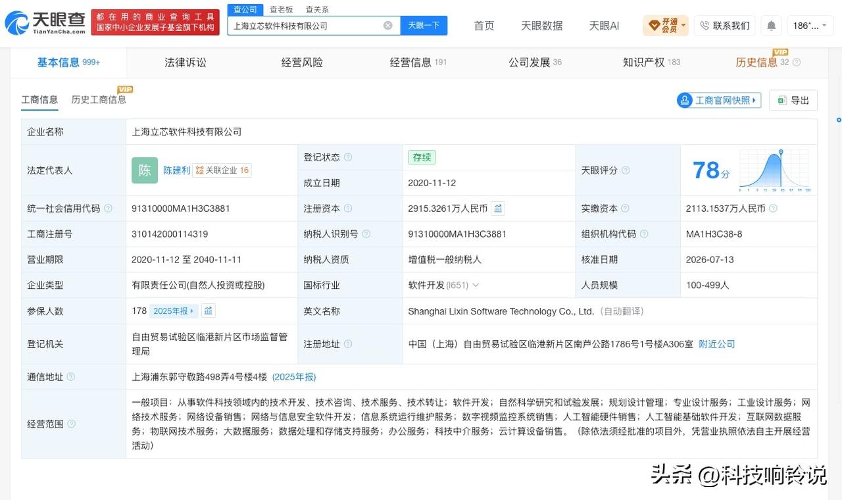This screenshot has width=842, height=500.
Task: Click the chart icon beside registered capital
Action: tap(498, 209)
